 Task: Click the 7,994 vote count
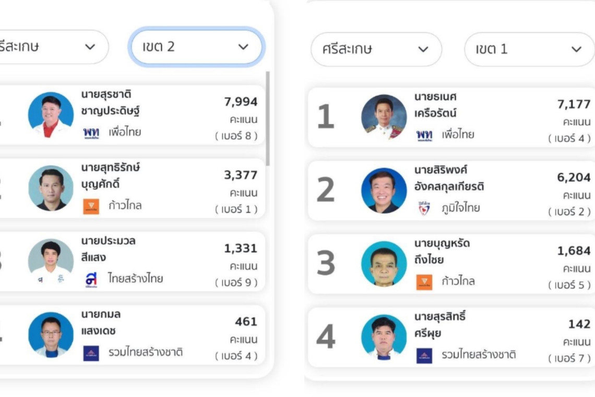241,102
